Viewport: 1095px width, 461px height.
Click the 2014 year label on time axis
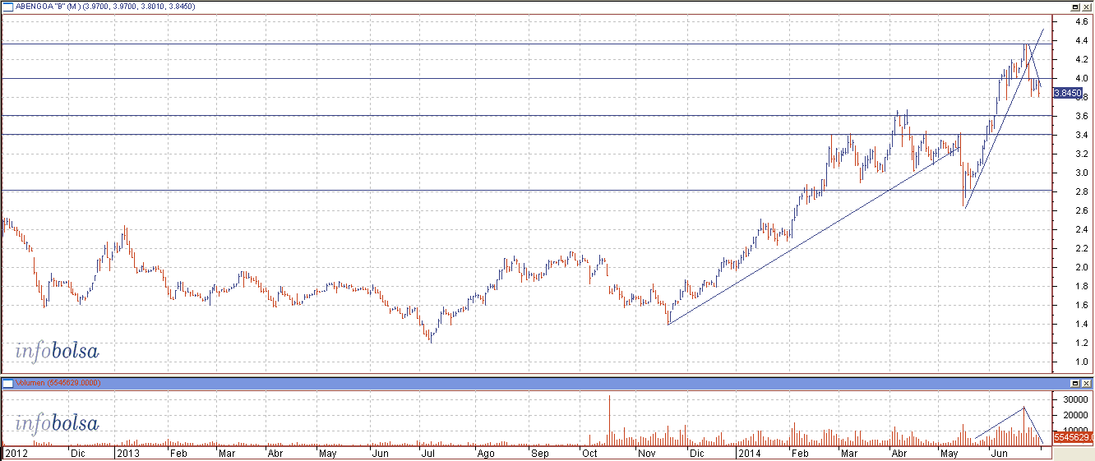[749, 453]
